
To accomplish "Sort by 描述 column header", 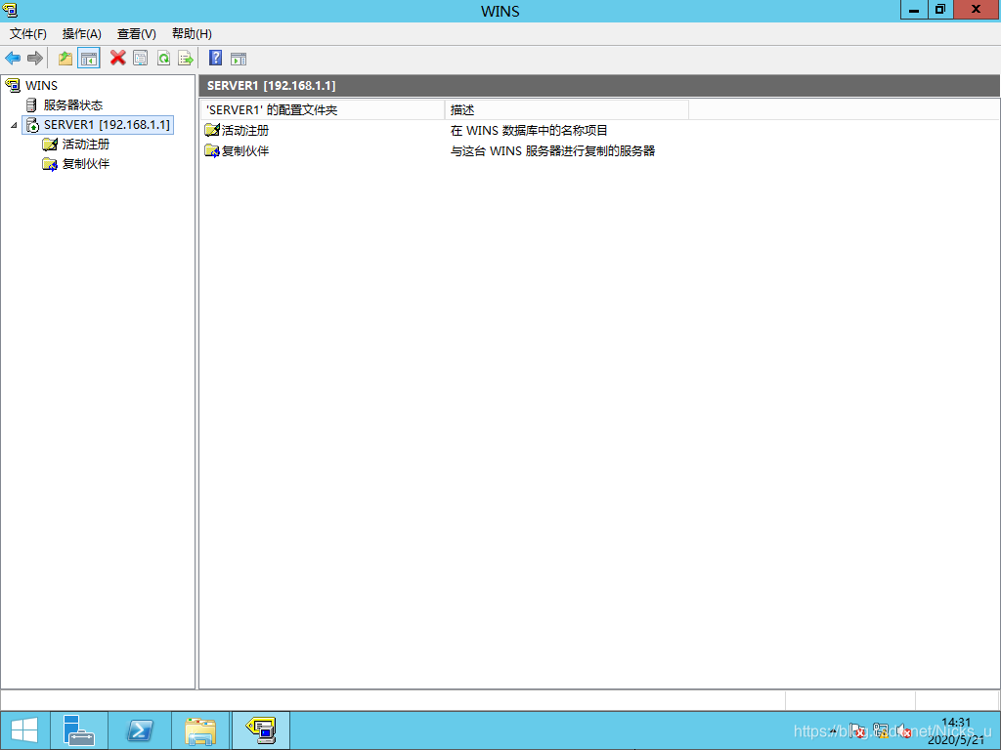I will 567,109.
